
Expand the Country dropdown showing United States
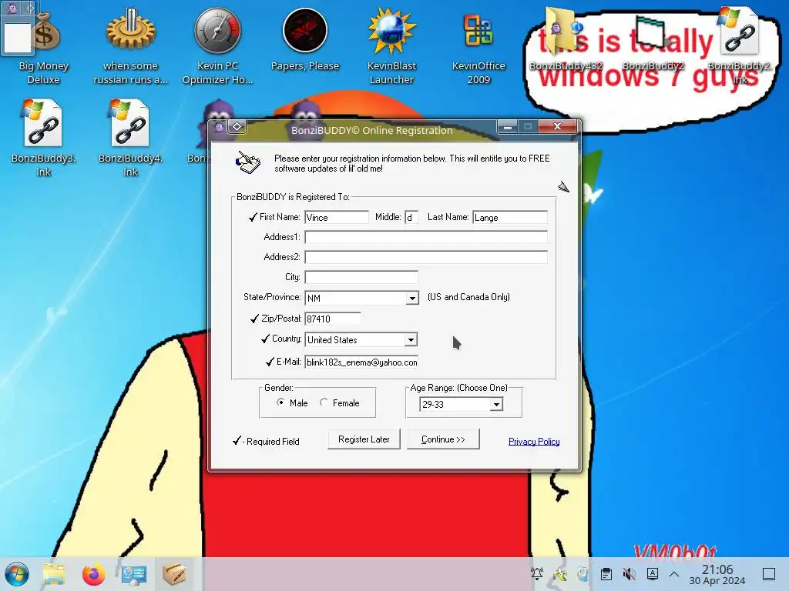[x=411, y=339]
